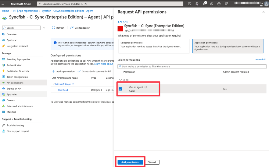Click the global search resources field
The height and width of the screenshot is (167, 269).
click(110, 4)
